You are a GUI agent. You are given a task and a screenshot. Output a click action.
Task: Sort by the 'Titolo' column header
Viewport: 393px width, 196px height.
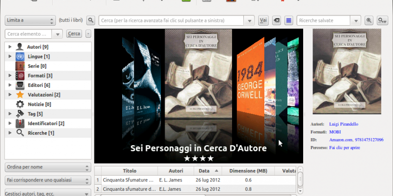pos(130,171)
